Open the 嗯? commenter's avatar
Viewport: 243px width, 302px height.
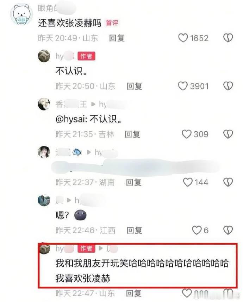click(44, 200)
